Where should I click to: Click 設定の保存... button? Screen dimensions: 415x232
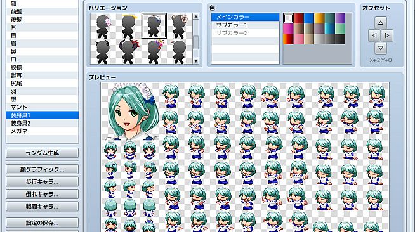click(42, 222)
